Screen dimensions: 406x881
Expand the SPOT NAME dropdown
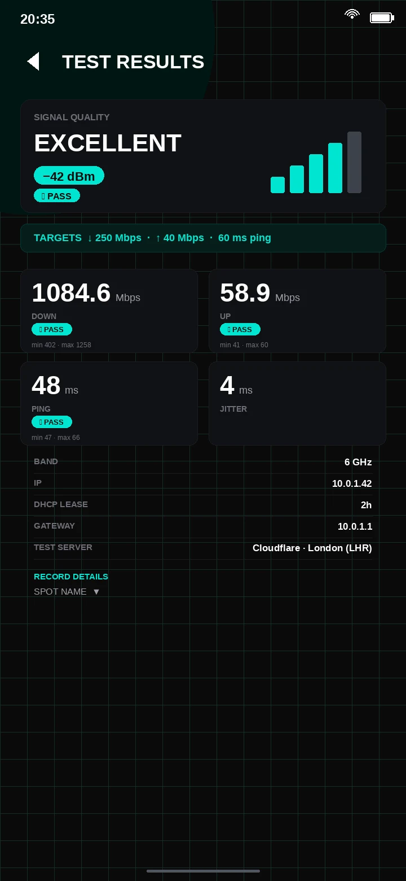point(67,592)
